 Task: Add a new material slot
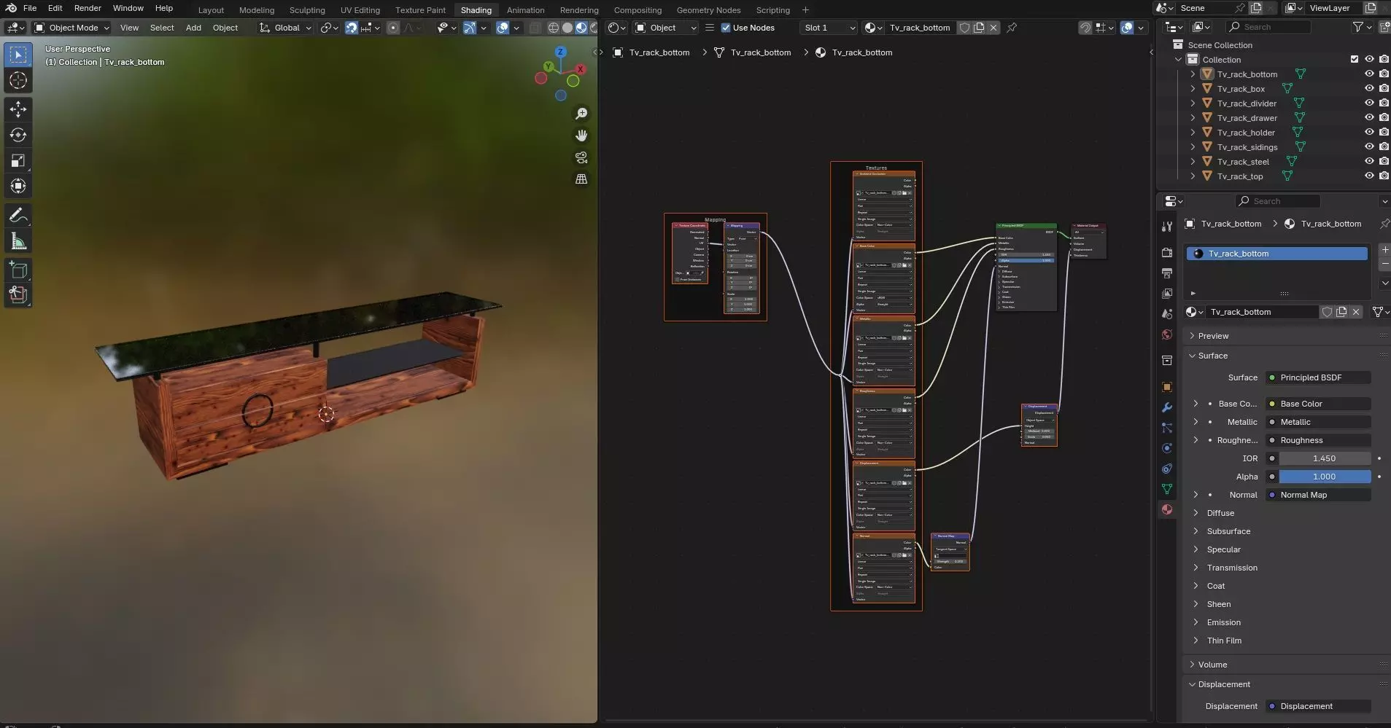1384,250
